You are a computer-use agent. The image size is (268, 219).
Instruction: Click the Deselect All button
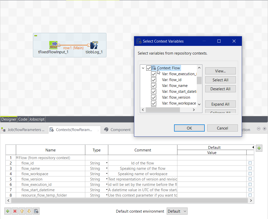(220, 89)
